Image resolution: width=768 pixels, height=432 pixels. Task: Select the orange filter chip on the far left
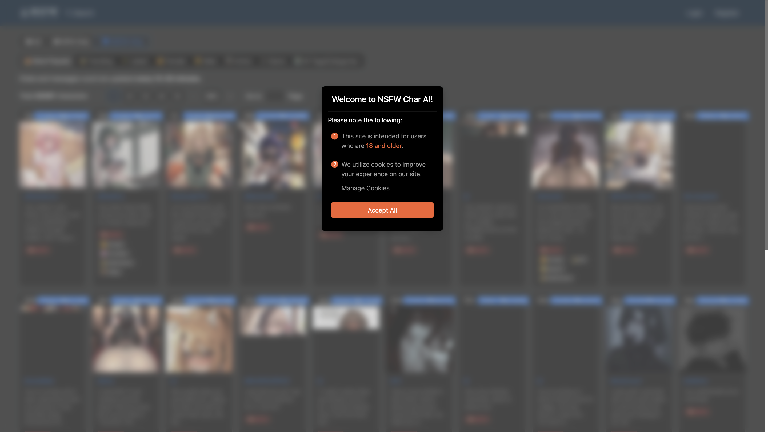click(47, 61)
